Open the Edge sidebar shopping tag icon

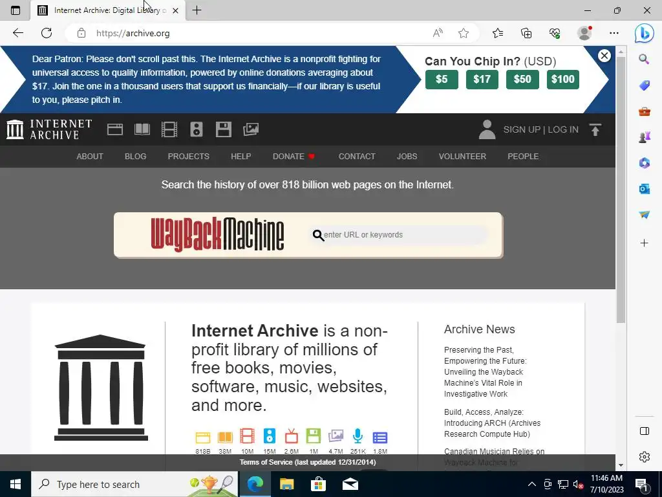[x=645, y=86]
